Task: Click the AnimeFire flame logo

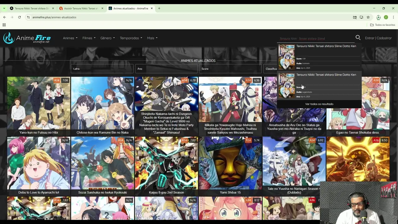Action: 9,38
